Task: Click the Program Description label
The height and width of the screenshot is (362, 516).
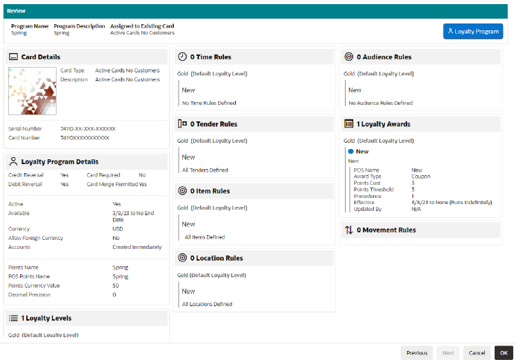Action: coord(79,26)
